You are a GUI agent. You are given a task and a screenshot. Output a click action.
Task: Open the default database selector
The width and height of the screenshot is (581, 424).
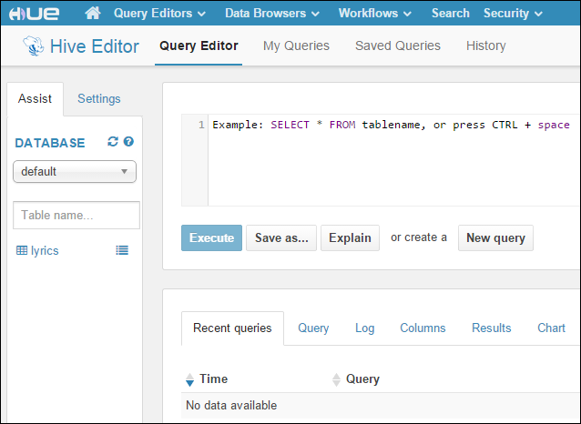coord(75,171)
